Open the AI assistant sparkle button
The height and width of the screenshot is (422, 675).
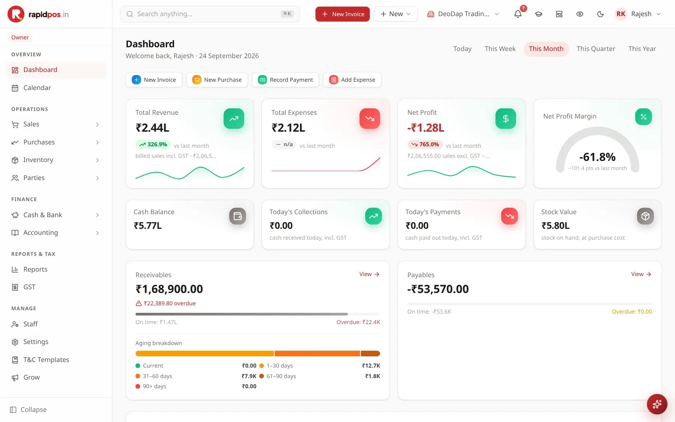click(657, 404)
